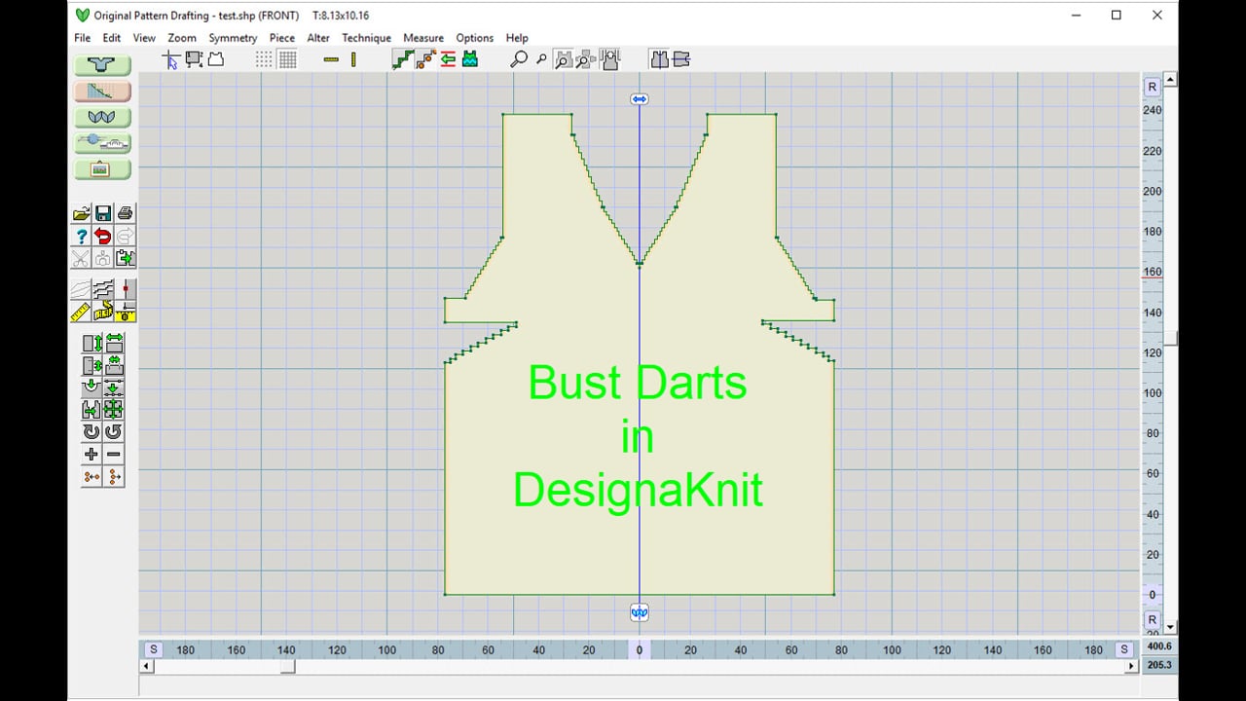Click the save floppy disk icon
The height and width of the screenshot is (701, 1246).
(103, 213)
